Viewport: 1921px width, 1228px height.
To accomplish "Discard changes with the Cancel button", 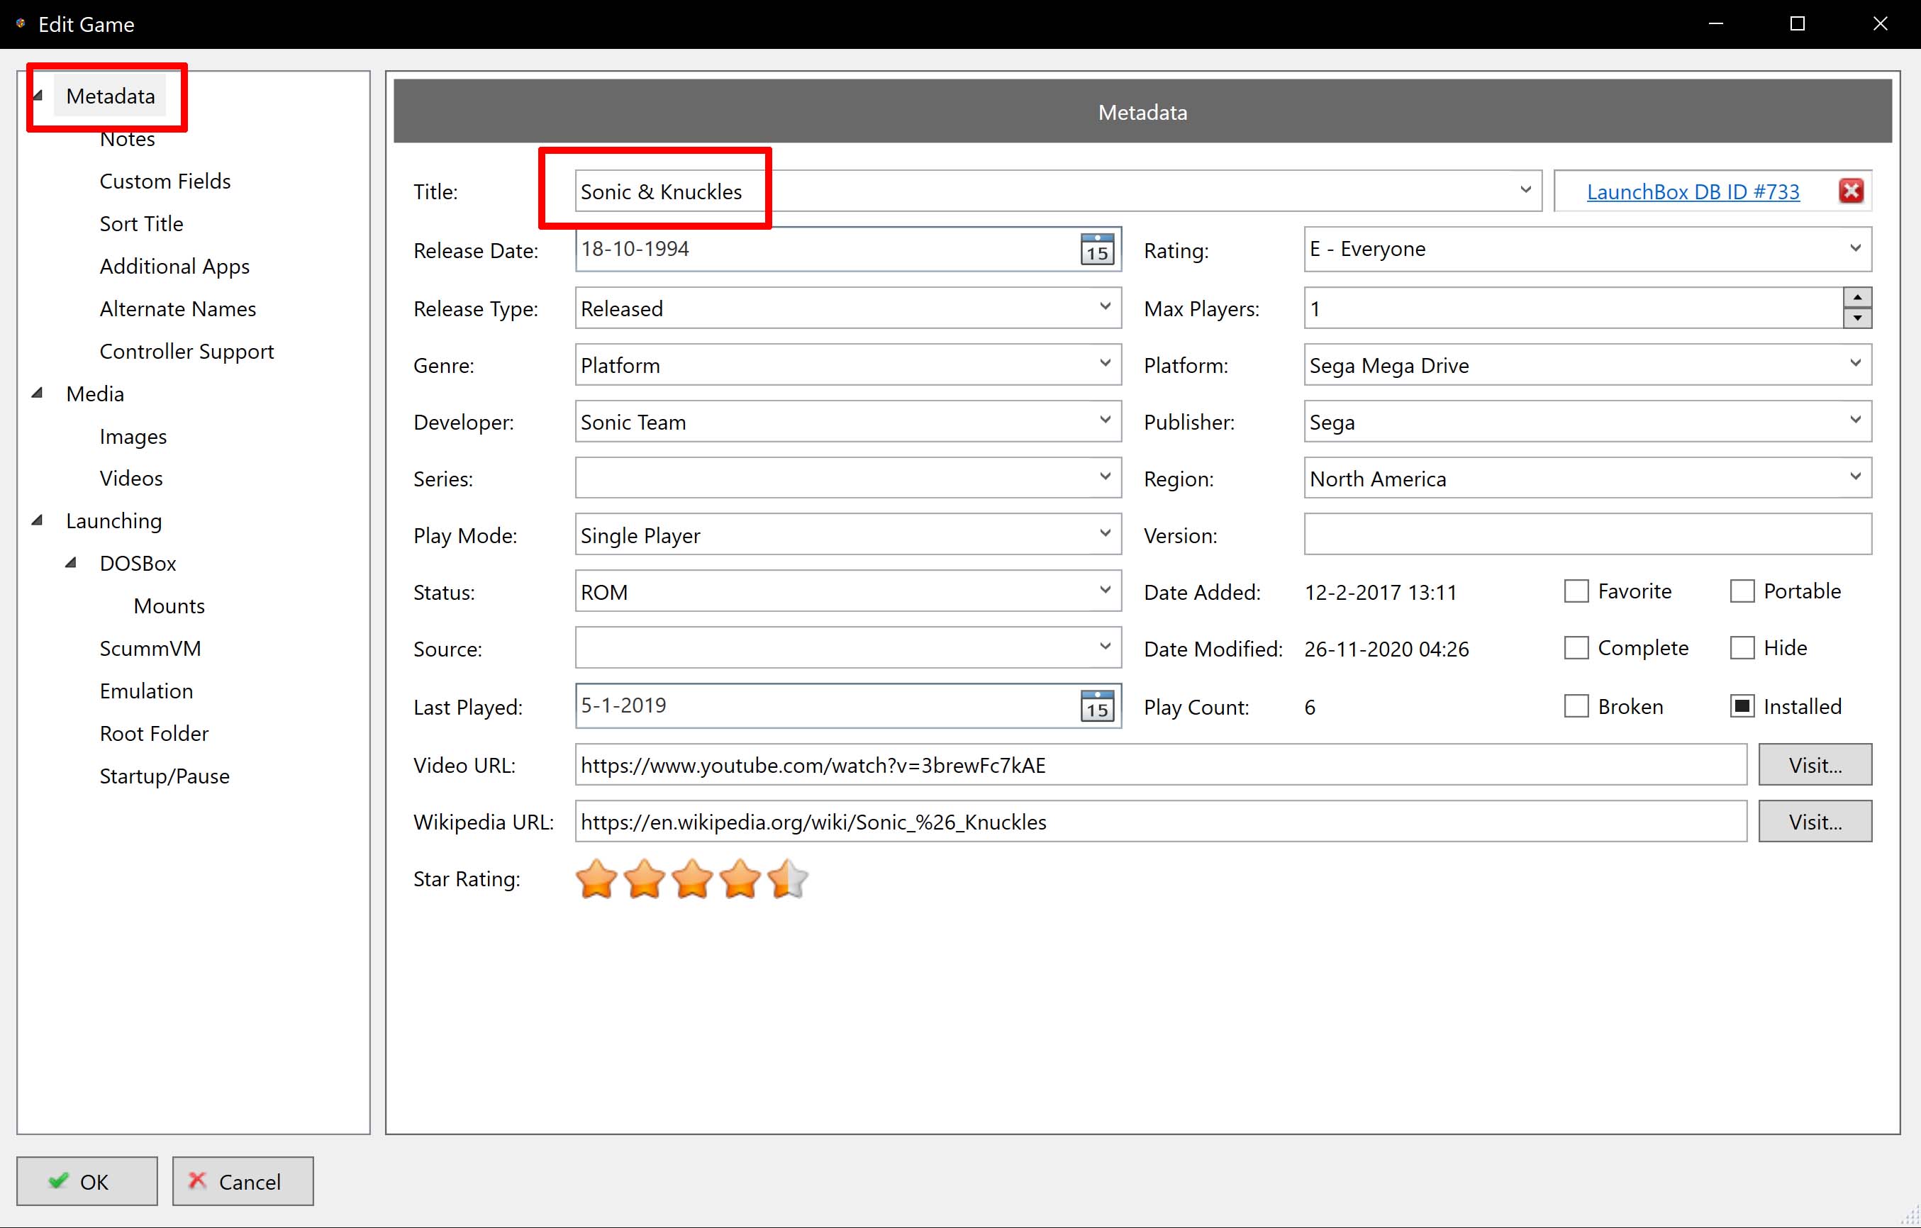I will point(243,1180).
